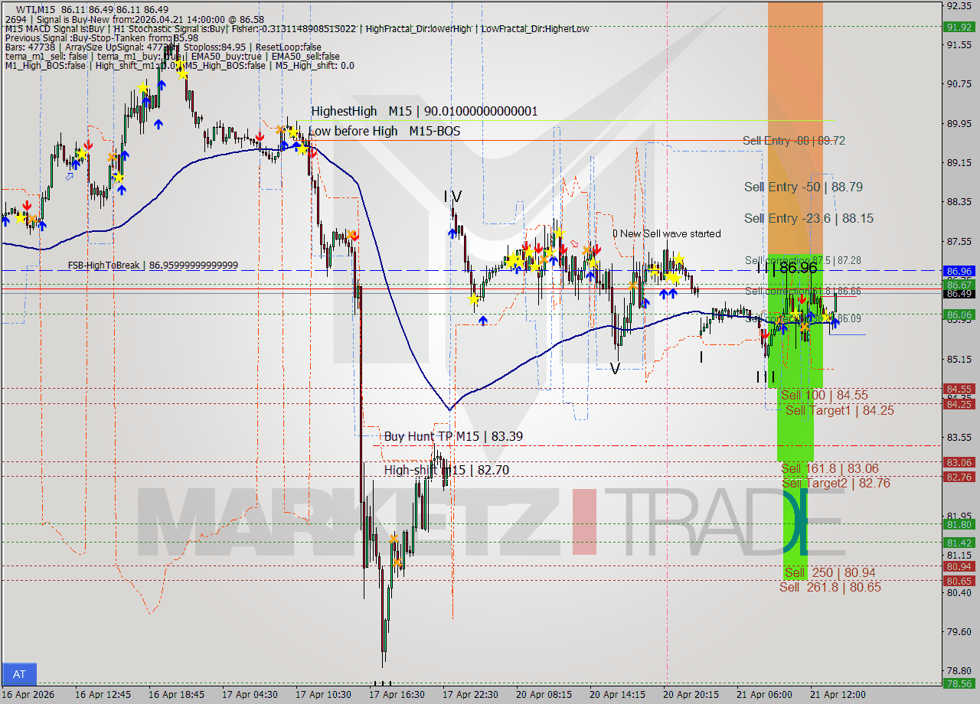Click the blue up arrow near 20 Apr 08:15
This screenshot has width=980, height=704.
pos(553,259)
